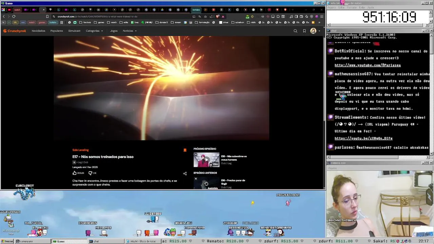Open the 'formatação' bookmark folder
434x244 pixels.
(x=202, y=22)
